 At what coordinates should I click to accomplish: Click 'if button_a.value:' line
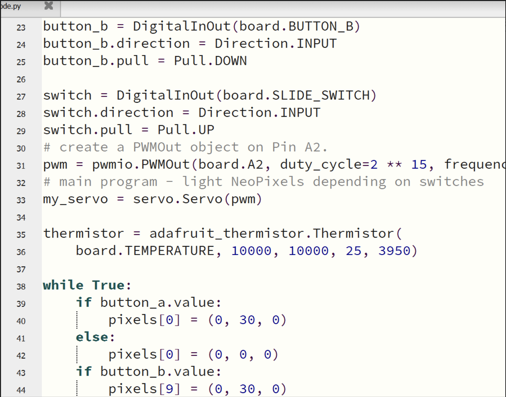click(148, 302)
